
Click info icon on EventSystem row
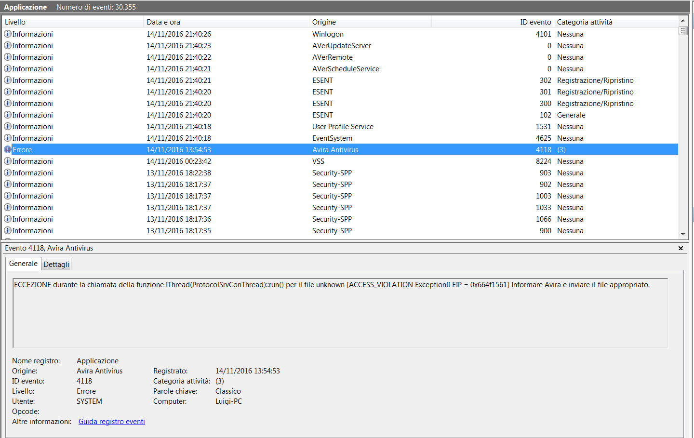(x=8, y=138)
